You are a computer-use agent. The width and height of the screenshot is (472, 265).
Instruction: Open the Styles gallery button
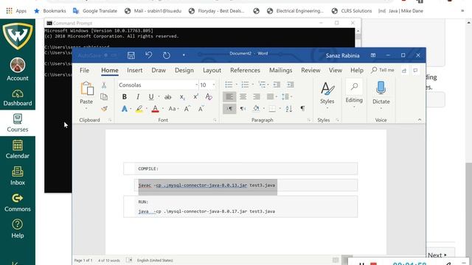pos(327,95)
